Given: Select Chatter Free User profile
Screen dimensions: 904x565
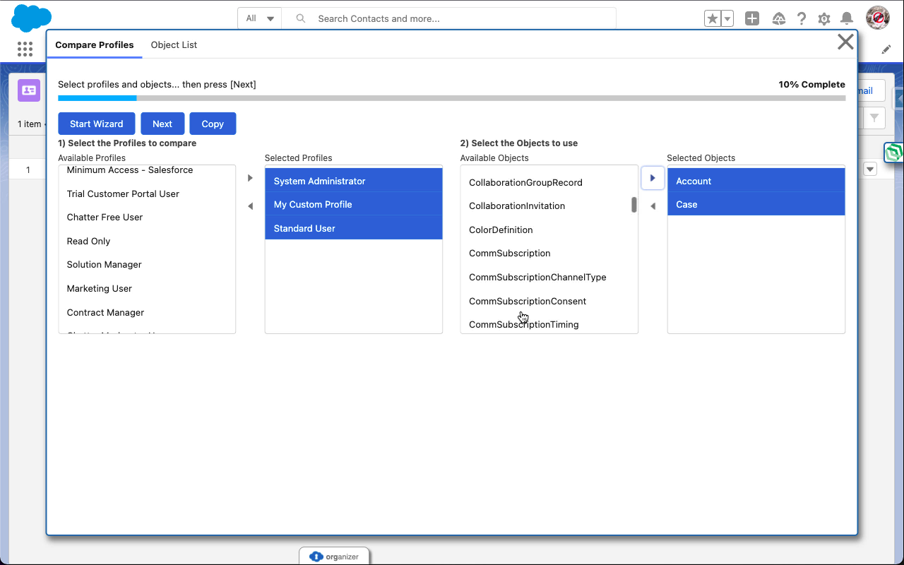Looking at the screenshot, I should click(x=147, y=217).
